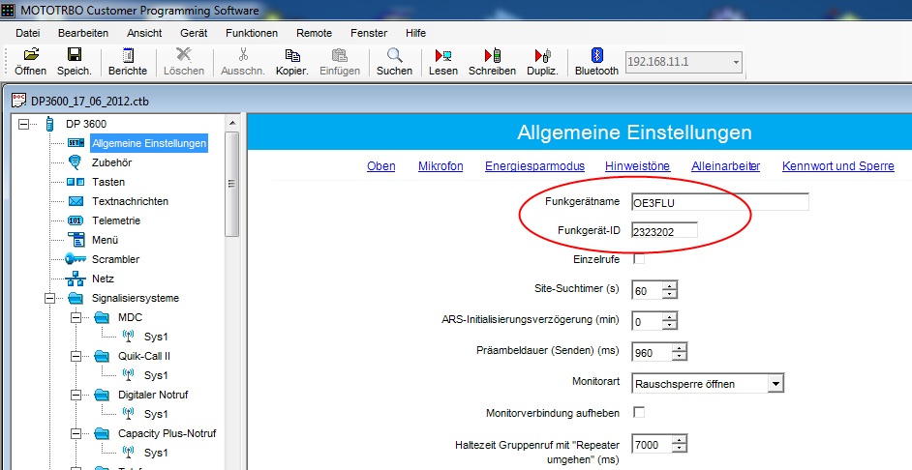Collapse the Digitaler Notruf node

click(76, 395)
